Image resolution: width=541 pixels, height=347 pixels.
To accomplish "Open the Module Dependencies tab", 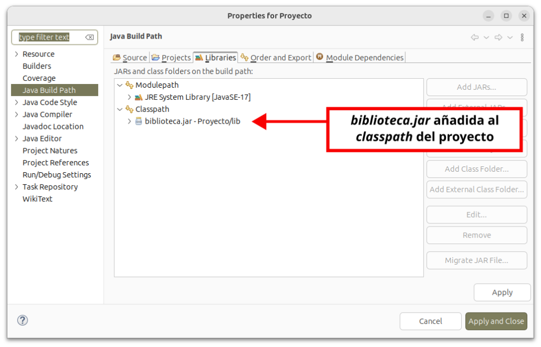I will (x=360, y=58).
